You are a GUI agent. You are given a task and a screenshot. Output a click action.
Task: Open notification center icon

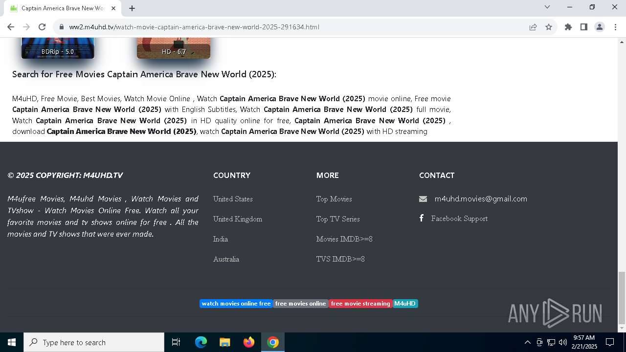tap(610, 342)
